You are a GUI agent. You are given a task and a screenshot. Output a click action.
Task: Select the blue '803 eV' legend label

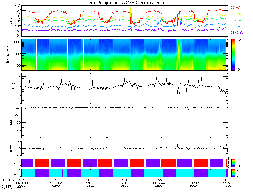[x=236, y=26]
